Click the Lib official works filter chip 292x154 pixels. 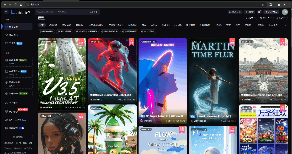coord(109,31)
